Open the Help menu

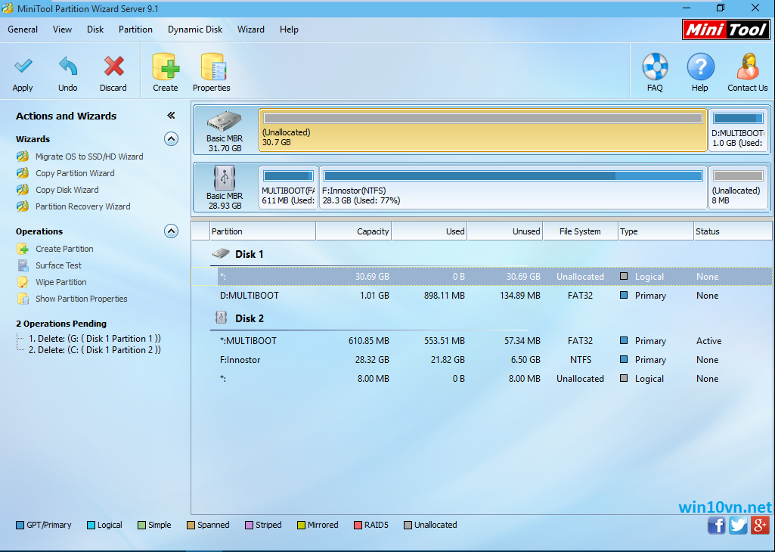(289, 29)
